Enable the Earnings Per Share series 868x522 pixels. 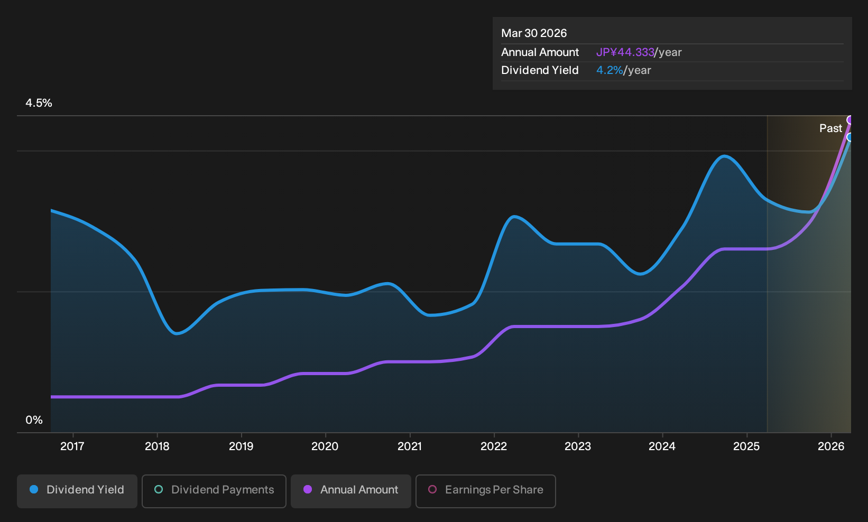coord(486,491)
